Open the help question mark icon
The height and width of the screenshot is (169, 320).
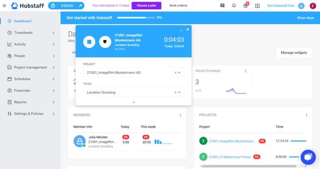[x=223, y=5]
